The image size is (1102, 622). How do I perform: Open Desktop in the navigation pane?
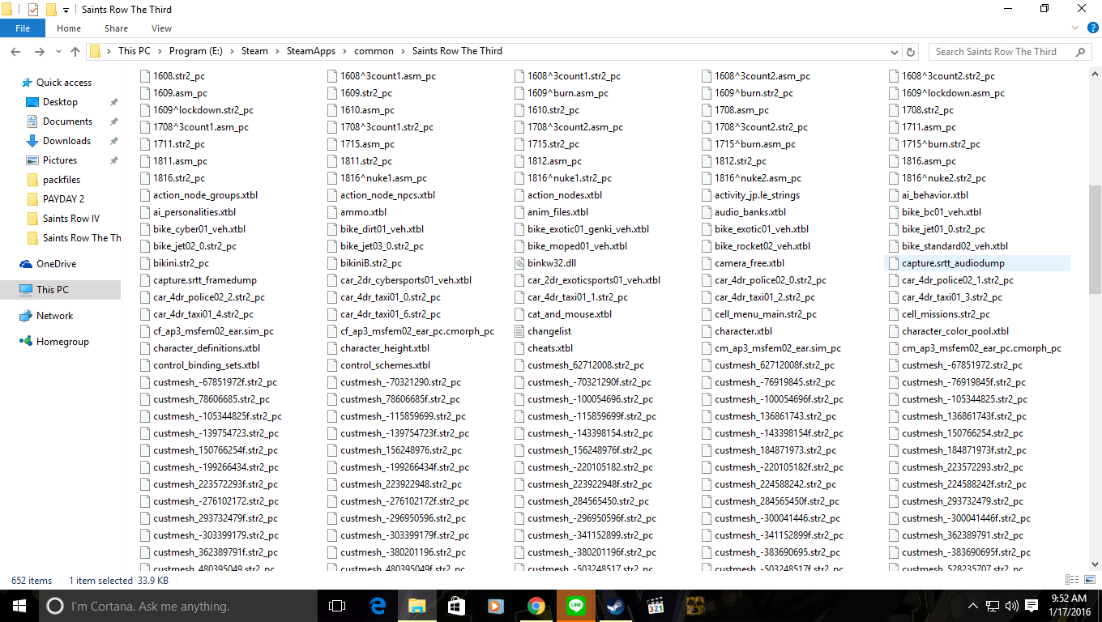(60, 102)
